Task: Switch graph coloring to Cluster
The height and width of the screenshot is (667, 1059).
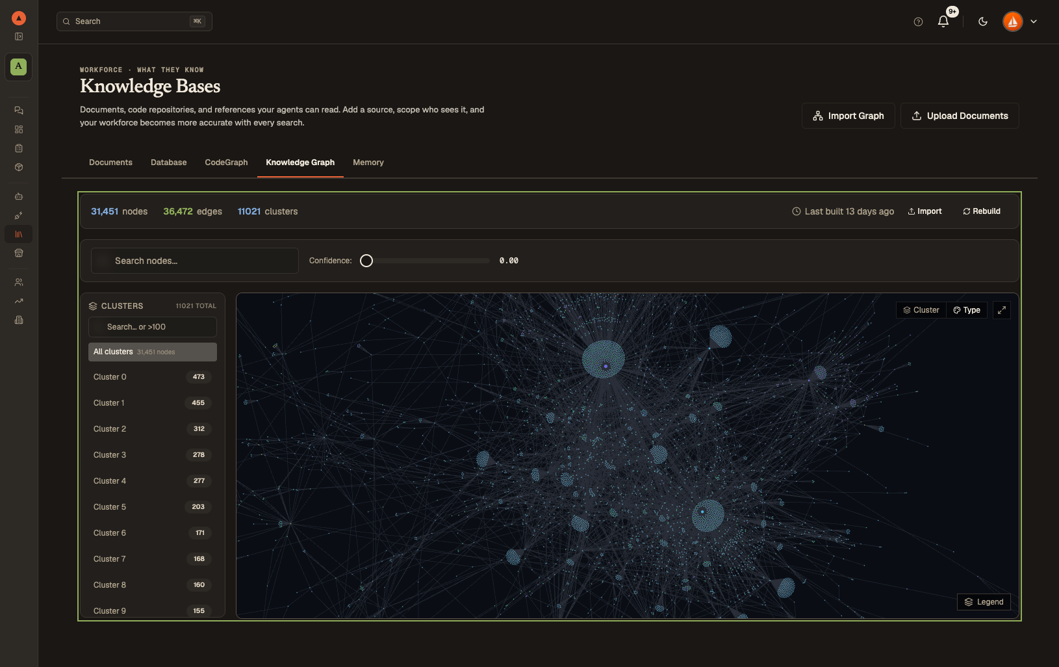Action: (x=921, y=310)
